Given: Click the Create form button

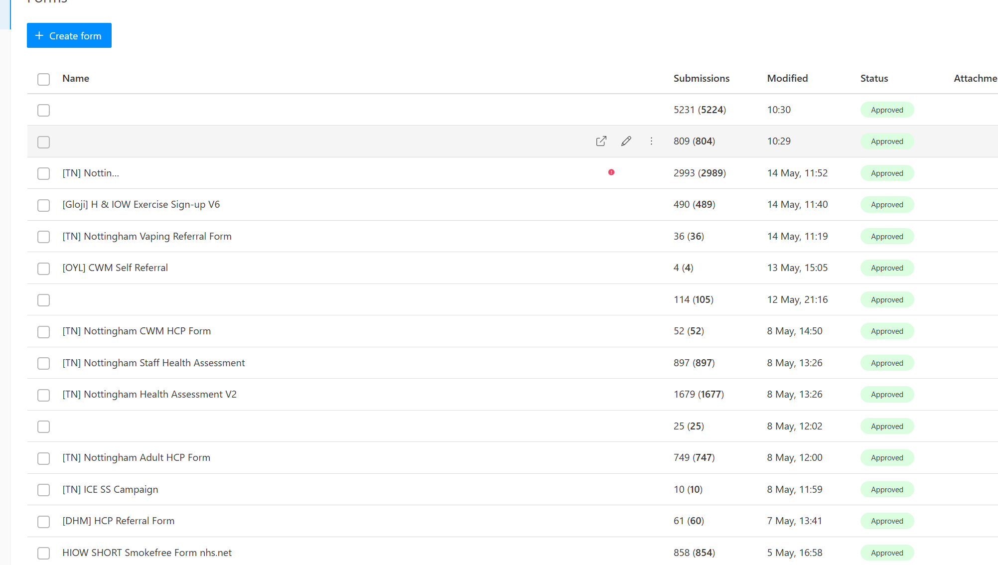Looking at the screenshot, I should click(x=69, y=35).
